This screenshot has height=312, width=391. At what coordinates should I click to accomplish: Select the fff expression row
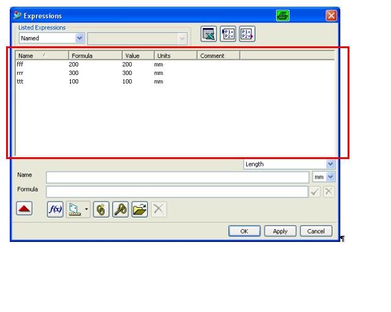[175, 65]
